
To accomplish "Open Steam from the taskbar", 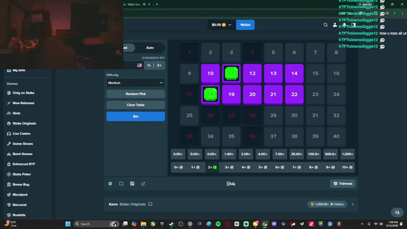I will tap(171, 224).
